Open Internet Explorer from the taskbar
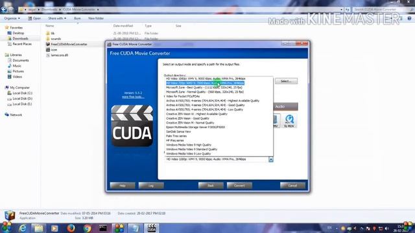 23,228
